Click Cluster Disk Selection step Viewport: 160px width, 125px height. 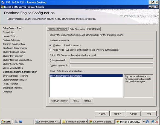[13, 56]
